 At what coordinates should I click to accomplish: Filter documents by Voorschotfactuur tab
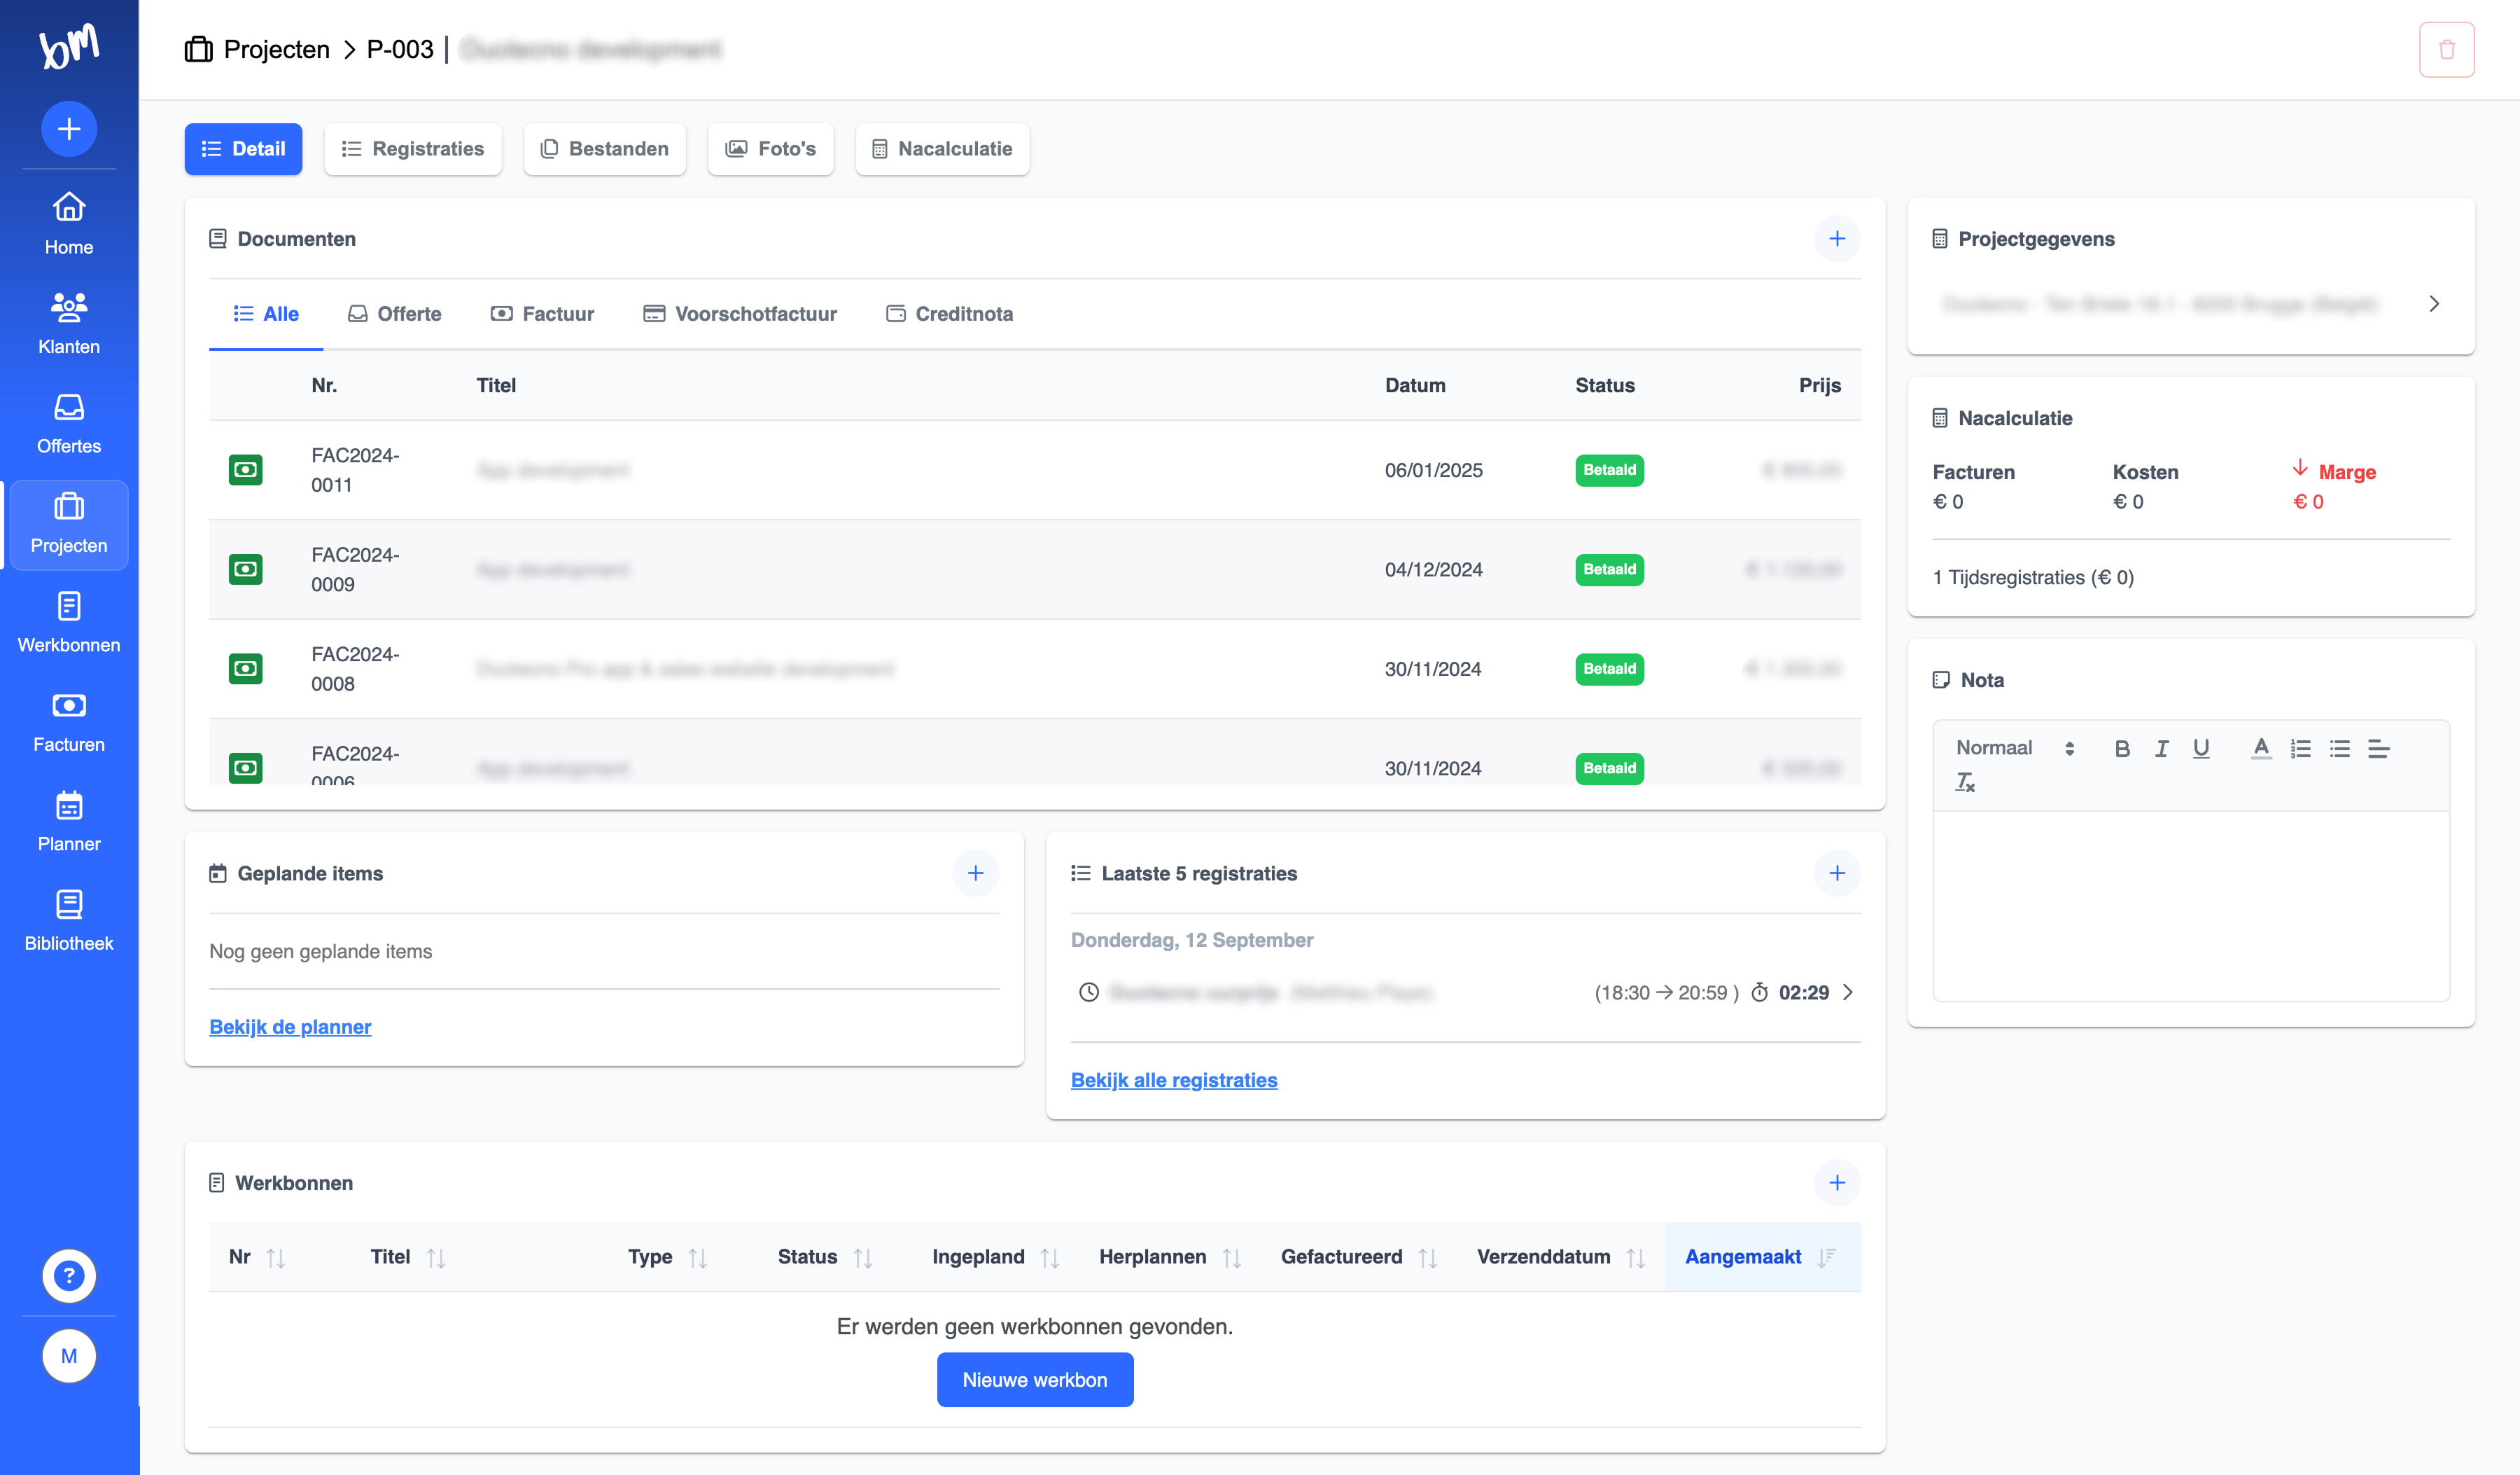(x=740, y=314)
